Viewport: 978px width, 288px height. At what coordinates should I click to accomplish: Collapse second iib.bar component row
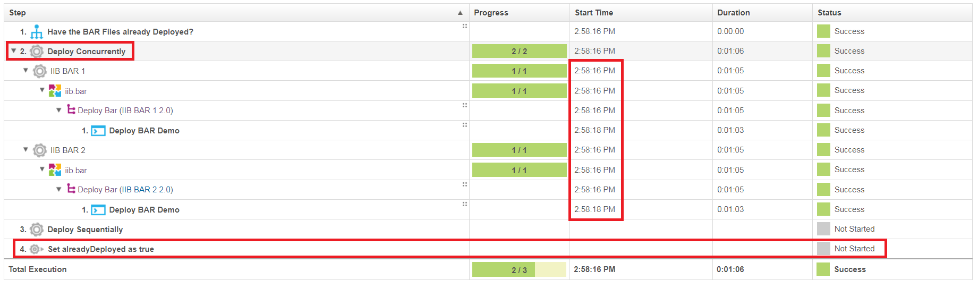coord(42,170)
